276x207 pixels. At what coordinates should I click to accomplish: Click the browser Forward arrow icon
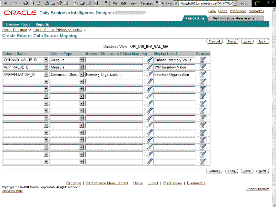point(16,3)
